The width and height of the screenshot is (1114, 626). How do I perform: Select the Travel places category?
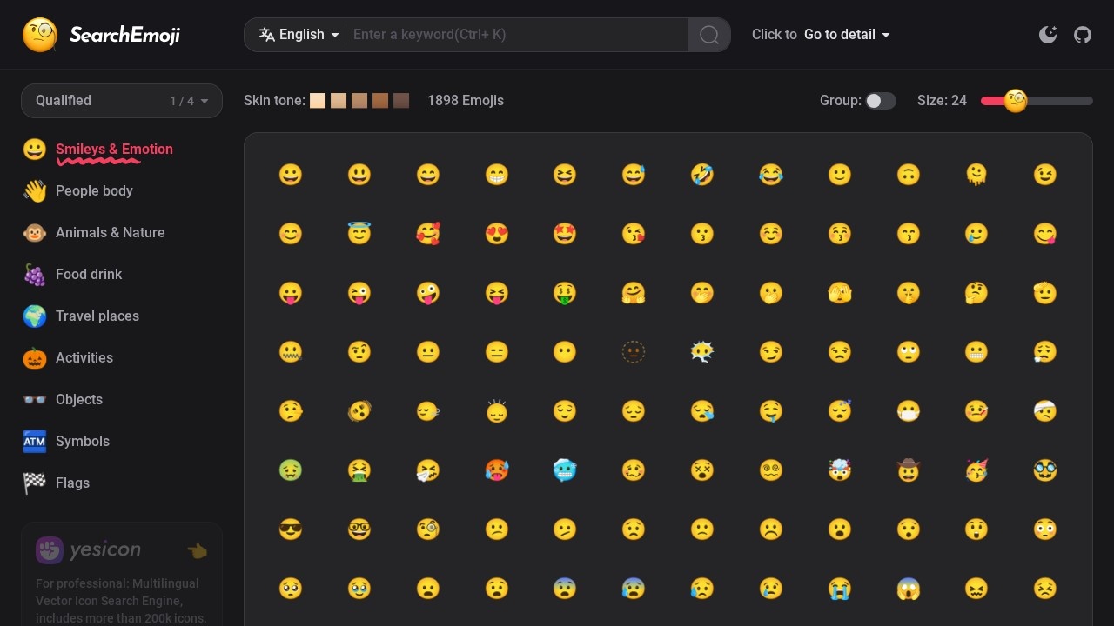[97, 316]
